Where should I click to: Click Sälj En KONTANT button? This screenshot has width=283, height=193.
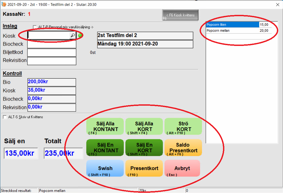click(x=105, y=148)
